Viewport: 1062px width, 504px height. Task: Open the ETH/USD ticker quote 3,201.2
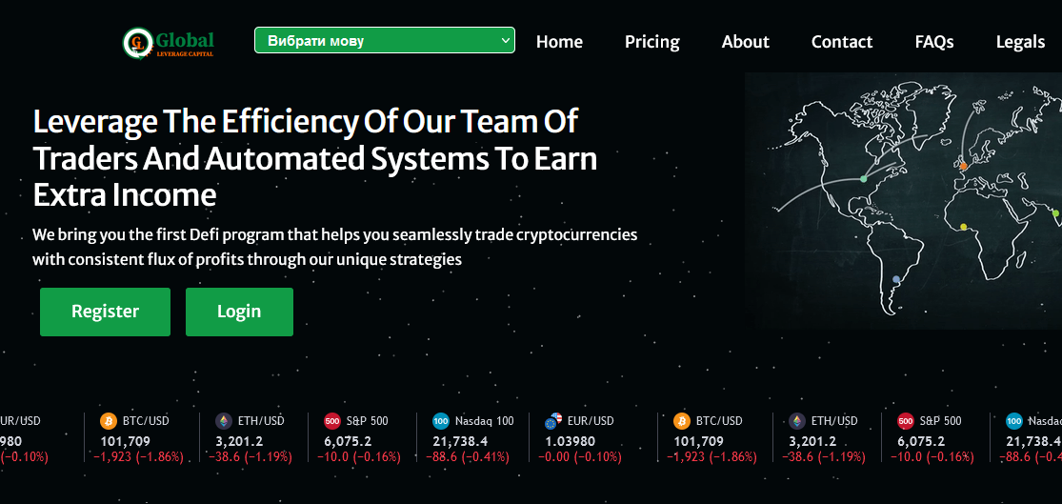238,441
